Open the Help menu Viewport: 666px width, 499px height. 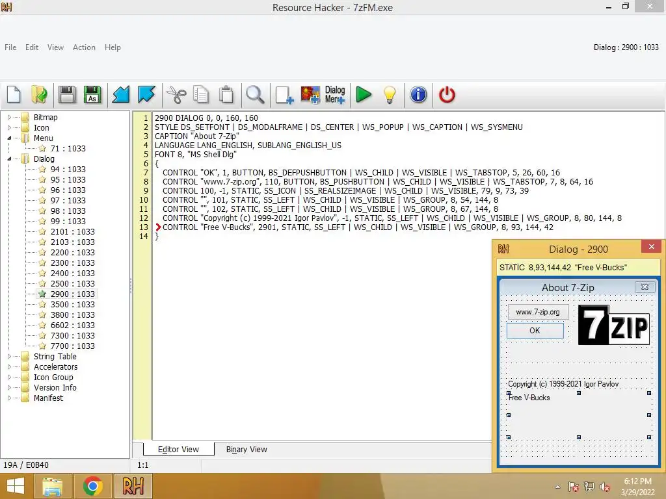tap(113, 47)
